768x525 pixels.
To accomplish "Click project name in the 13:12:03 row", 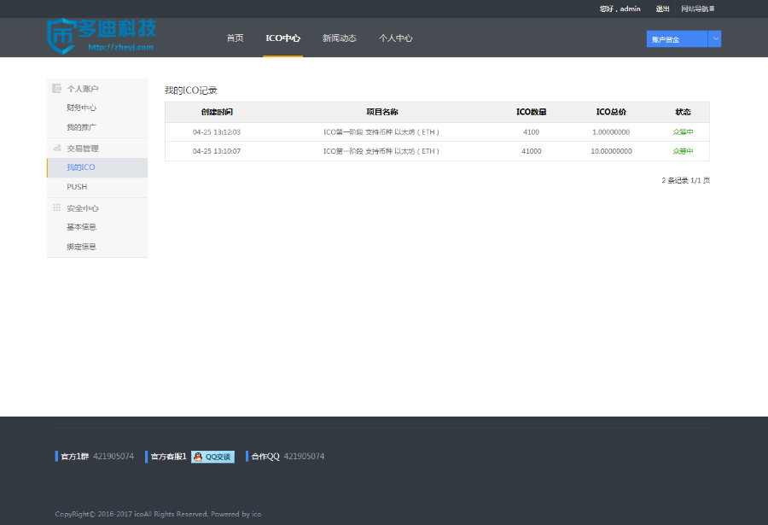I will 381,131.
